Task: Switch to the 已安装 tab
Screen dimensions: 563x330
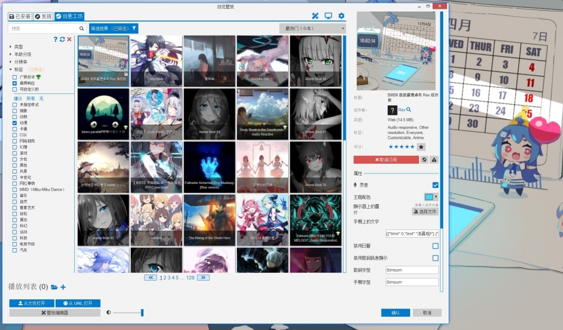Action: coord(20,16)
